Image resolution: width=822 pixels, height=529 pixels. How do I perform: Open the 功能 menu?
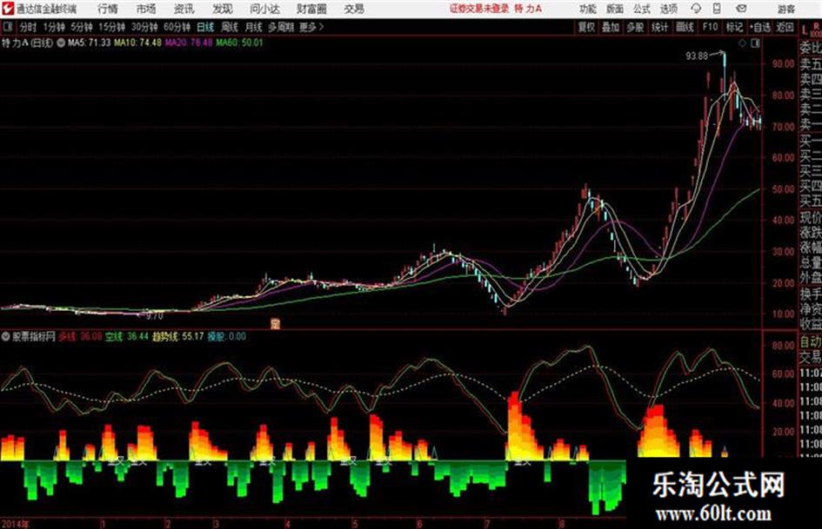pos(588,9)
